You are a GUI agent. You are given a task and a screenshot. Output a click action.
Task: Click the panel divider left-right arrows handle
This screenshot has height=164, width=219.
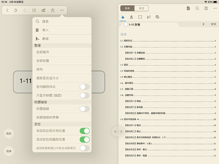pyautogui.click(x=118, y=132)
